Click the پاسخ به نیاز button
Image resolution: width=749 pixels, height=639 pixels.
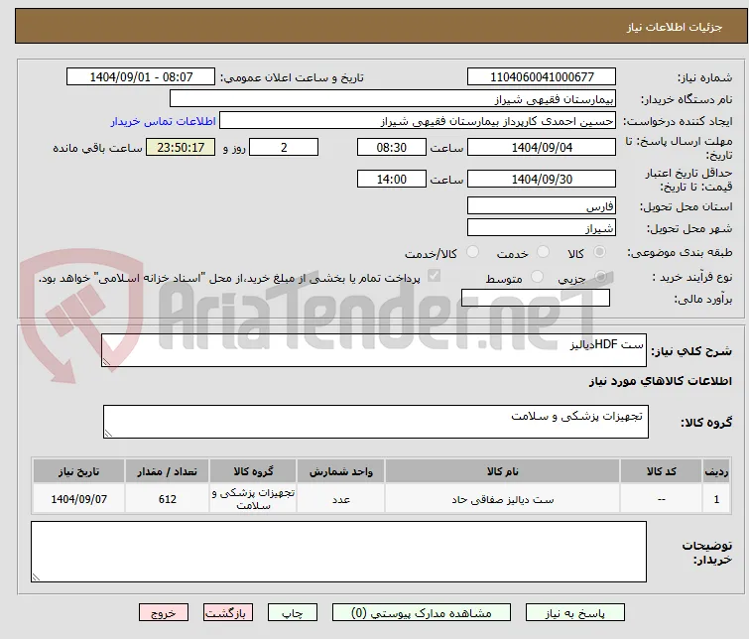575,613
